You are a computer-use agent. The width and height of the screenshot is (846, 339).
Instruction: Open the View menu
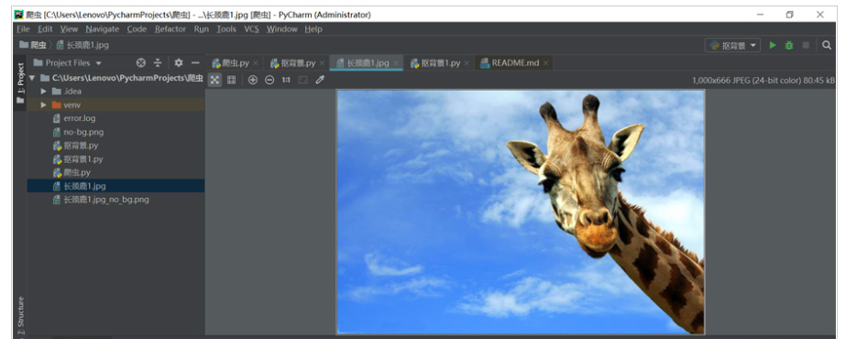tap(69, 29)
